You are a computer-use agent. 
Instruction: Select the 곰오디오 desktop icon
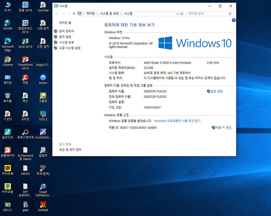7,134
